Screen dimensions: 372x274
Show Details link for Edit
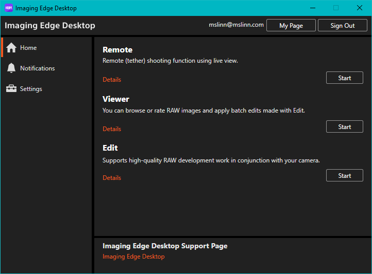(x=112, y=178)
